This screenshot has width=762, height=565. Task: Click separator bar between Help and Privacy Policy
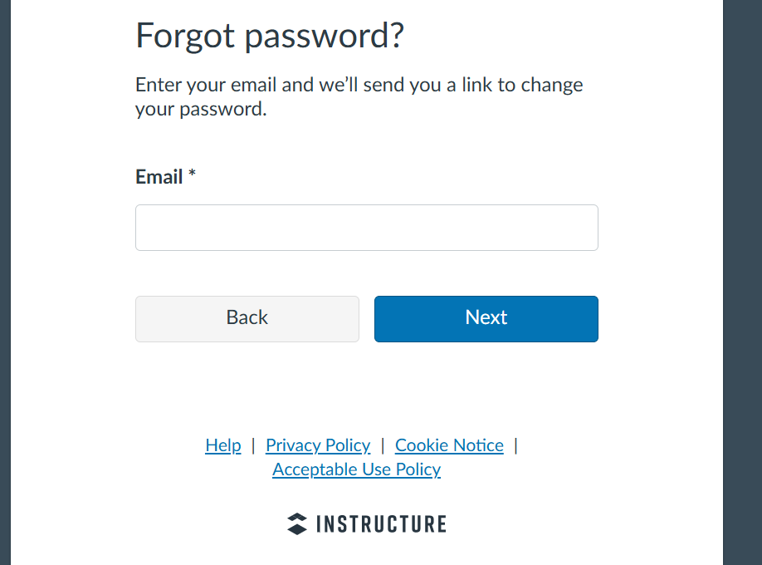[x=253, y=445]
